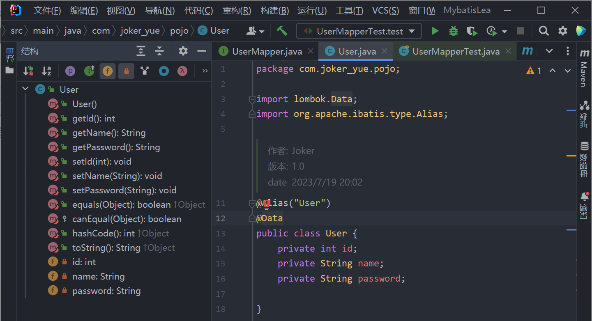Open Search Everywhere magnifier icon
This screenshot has height=321, width=592.
click(x=544, y=31)
